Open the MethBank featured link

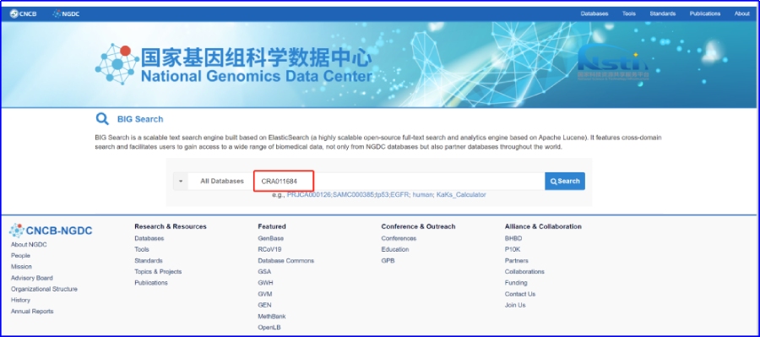point(272,316)
